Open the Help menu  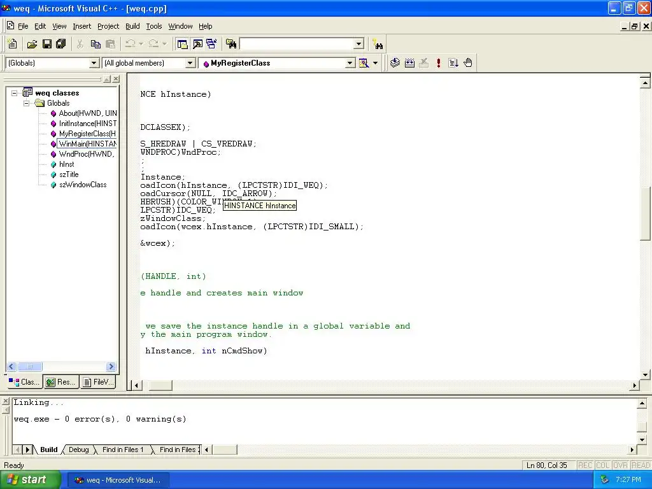click(206, 26)
